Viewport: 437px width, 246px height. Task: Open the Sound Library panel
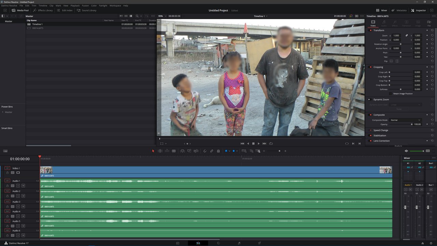pyautogui.click(x=87, y=10)
